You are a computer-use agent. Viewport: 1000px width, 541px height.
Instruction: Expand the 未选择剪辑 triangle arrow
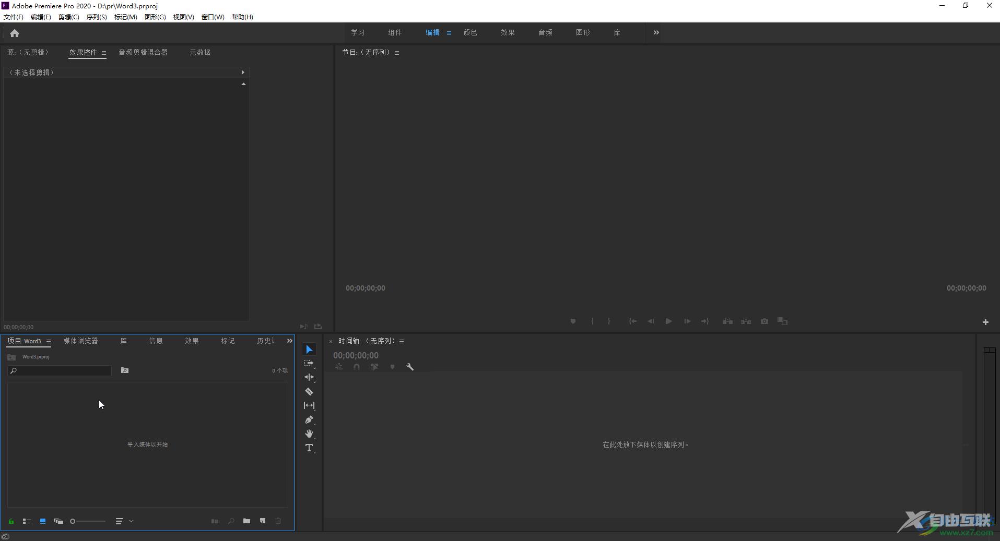click(243, 73)
